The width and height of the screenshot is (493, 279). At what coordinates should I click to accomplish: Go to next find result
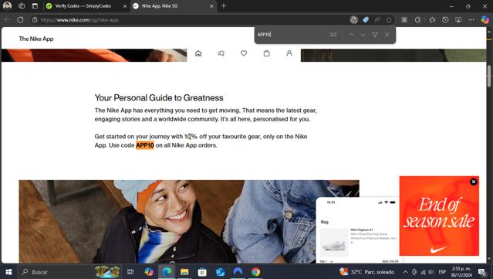[x=363, y=35]
